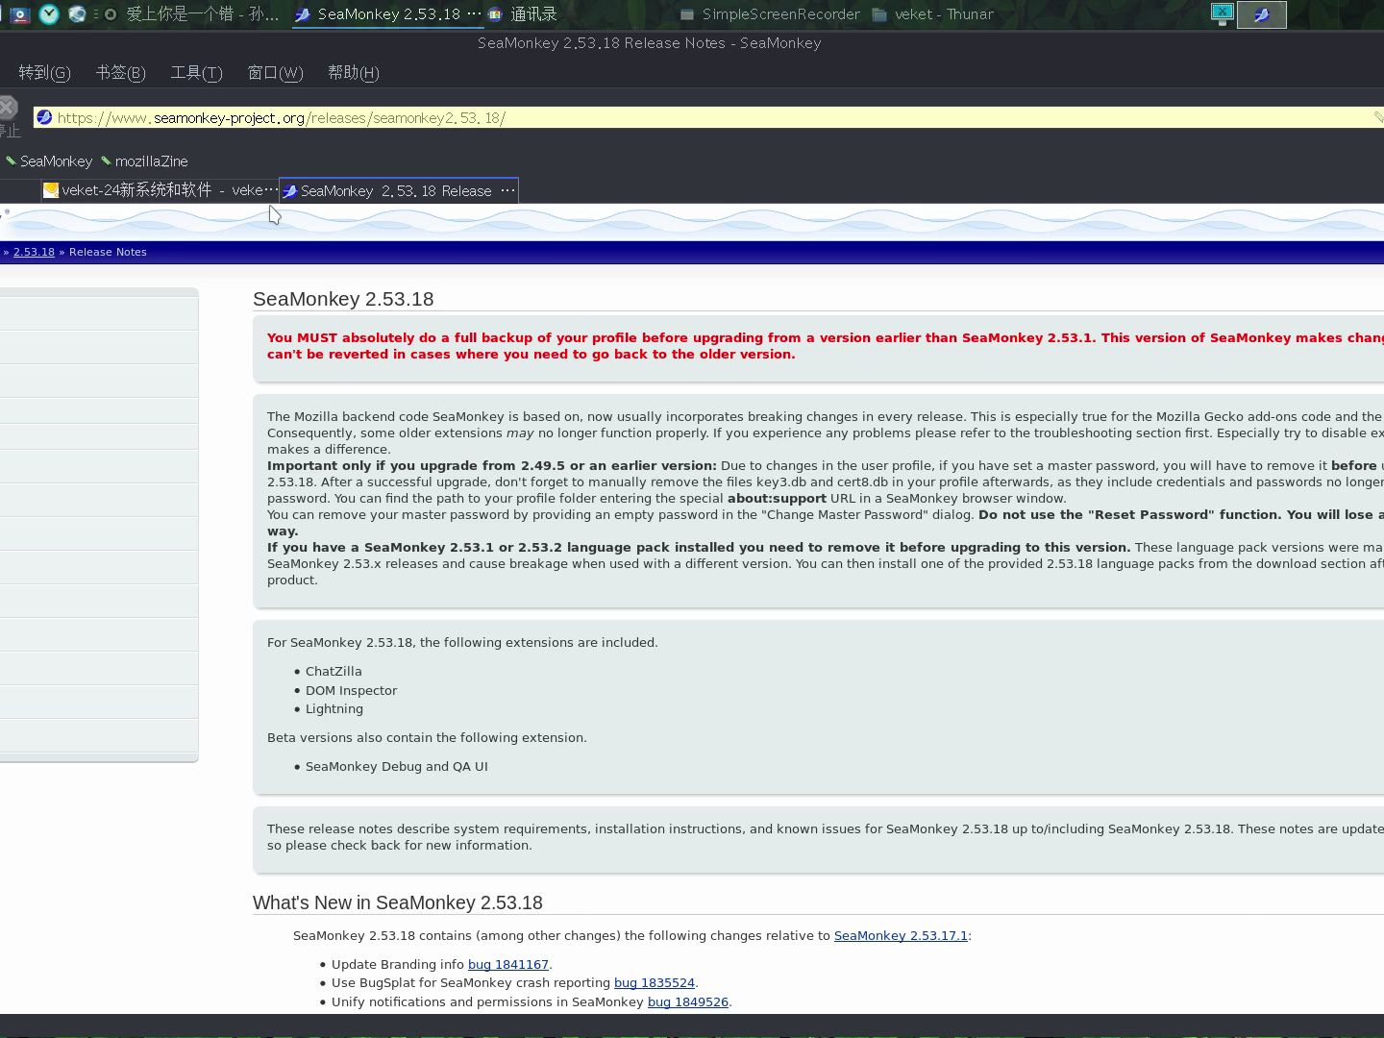Click the SeaMonkey tray icon in top panel

(x=1261, y=14)
